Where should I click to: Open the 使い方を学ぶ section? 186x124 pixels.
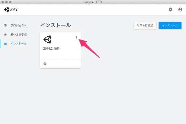pos(19,34)
